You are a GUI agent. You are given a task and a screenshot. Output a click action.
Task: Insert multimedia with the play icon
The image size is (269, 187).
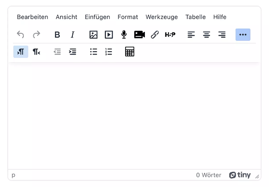(x=109, y=35)
